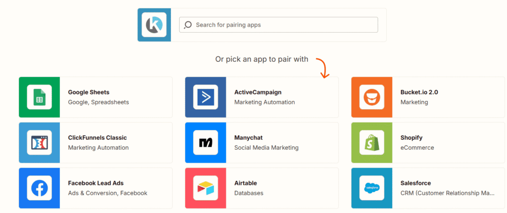This screenshot has width=507, height=213.
Task: Click 'Marketing Automation' under ClickFunnels Classic
Action: point(99,148)
